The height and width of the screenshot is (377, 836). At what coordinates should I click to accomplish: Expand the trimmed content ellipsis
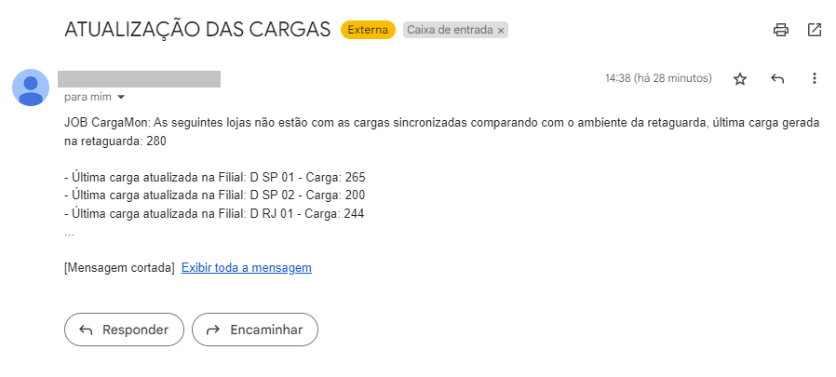[x=69, y=234]
